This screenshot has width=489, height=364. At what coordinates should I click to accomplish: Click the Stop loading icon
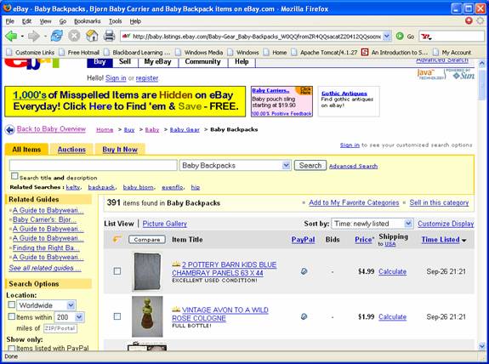tap(74, 37)
